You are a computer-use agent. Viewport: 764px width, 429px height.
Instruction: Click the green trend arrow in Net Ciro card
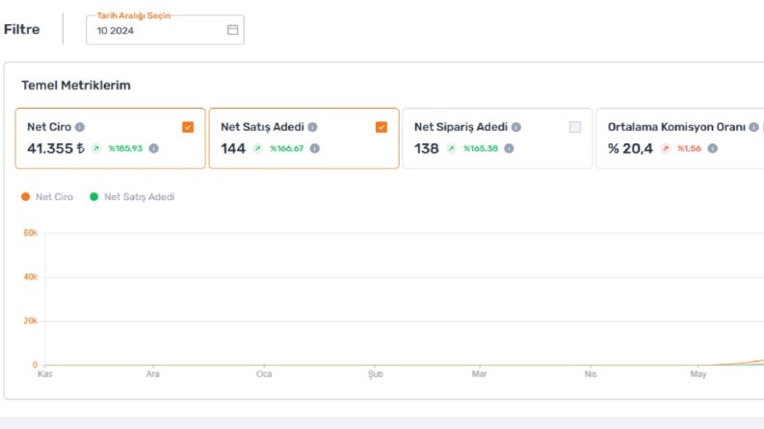click(x=96, y=148)
